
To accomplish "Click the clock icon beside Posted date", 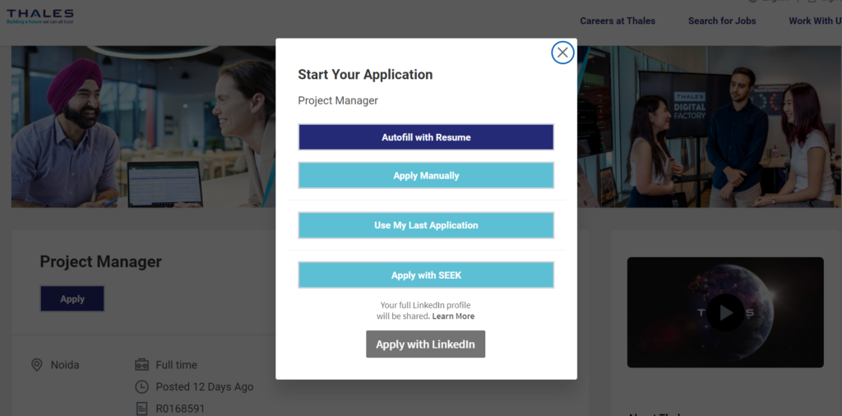I will (x=141, y=386).
